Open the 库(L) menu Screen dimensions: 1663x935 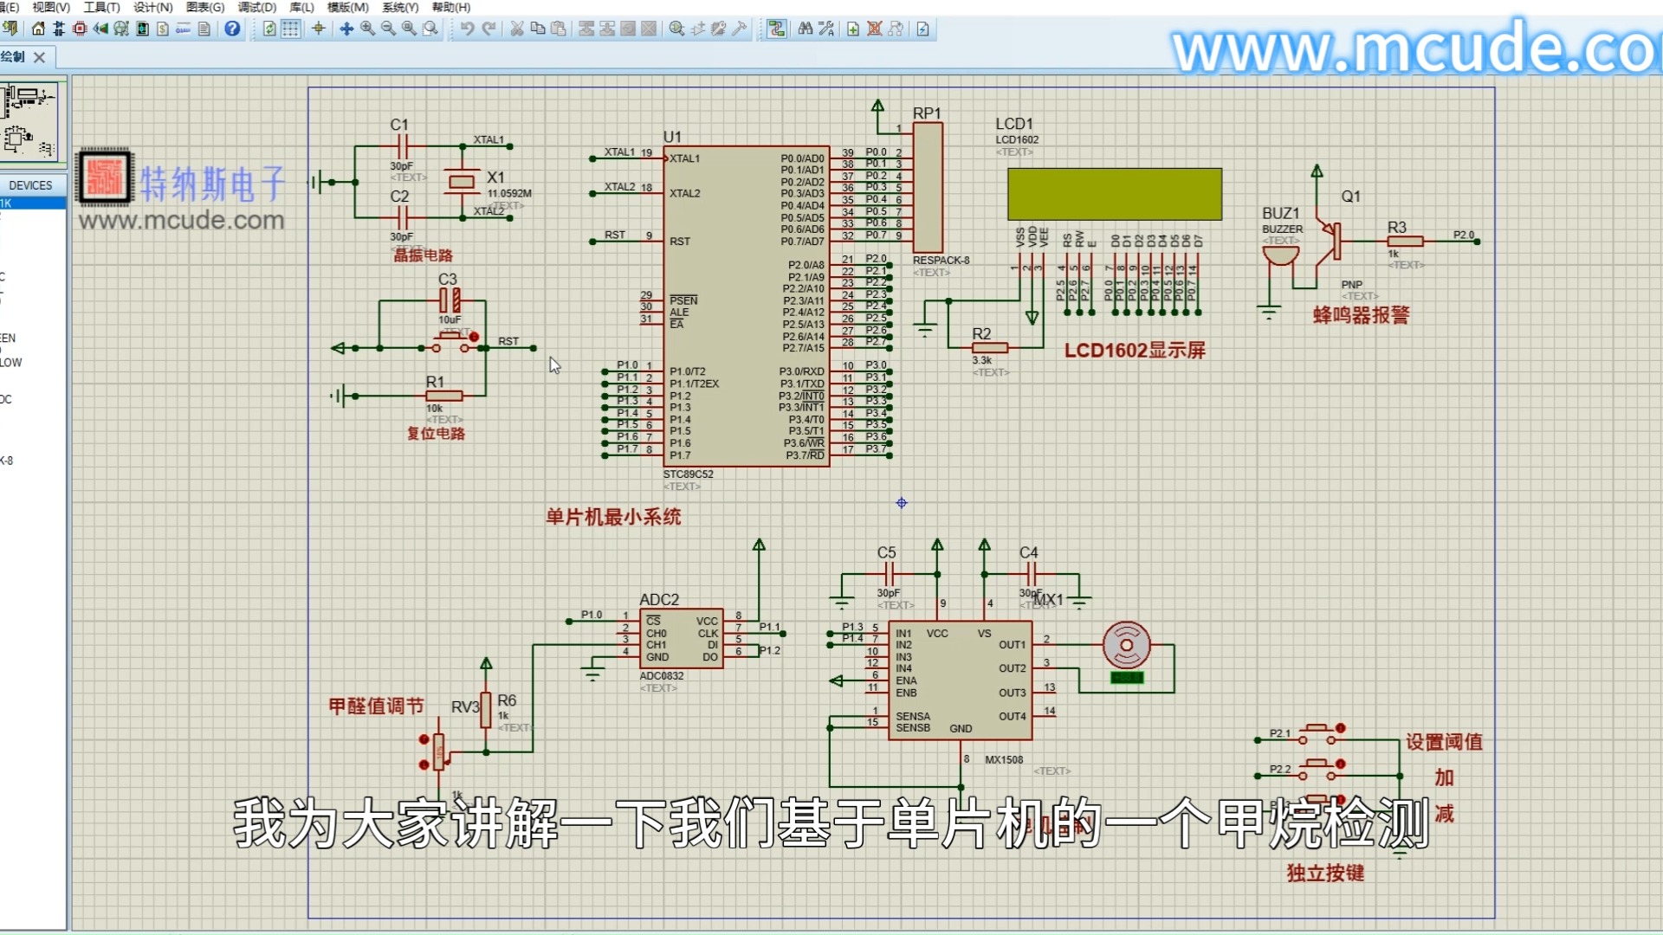point(301,7)
